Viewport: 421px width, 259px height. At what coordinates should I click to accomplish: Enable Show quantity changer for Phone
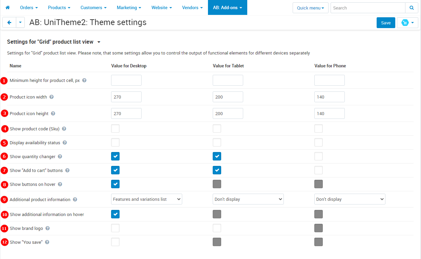pos(318,156)
